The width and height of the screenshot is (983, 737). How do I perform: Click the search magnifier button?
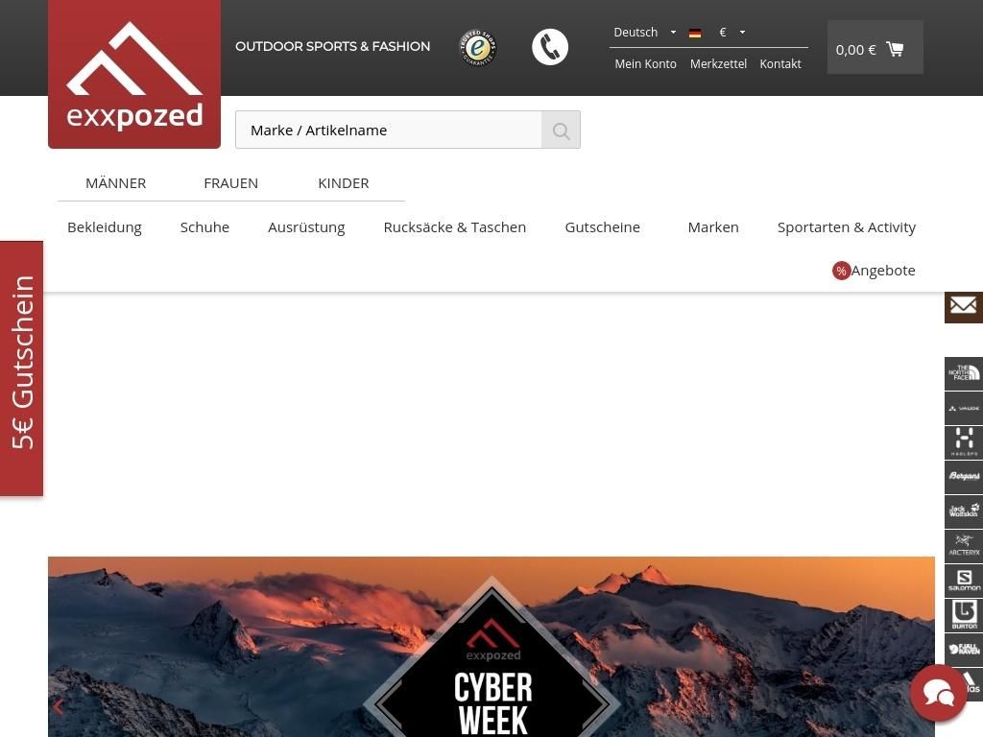point(561,131)
